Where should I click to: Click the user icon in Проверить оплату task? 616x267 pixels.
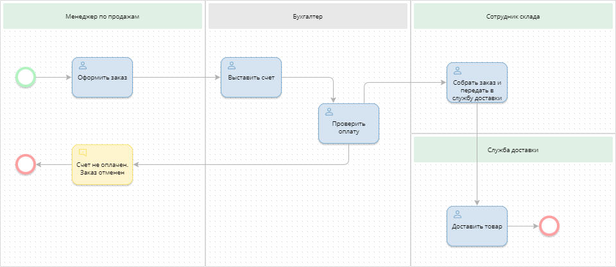tap(329, 112)
